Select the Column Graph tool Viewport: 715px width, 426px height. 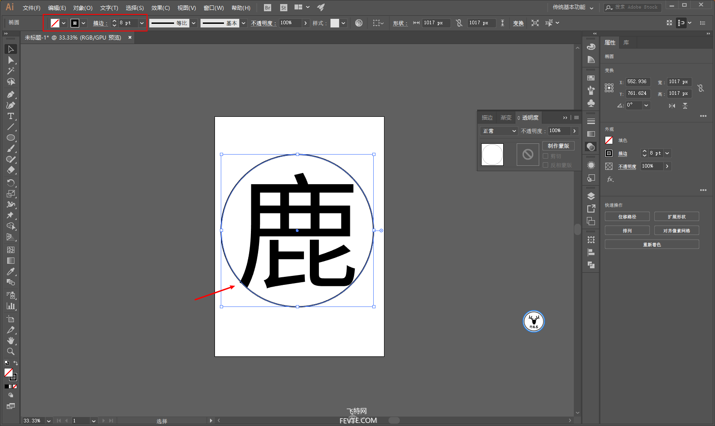11,306
